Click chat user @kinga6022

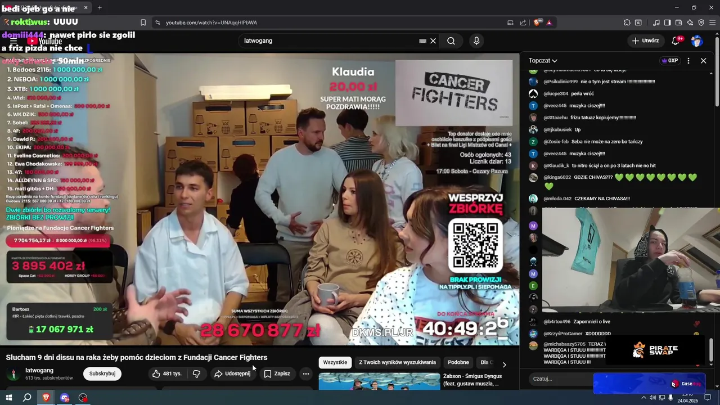click(557, 177)
